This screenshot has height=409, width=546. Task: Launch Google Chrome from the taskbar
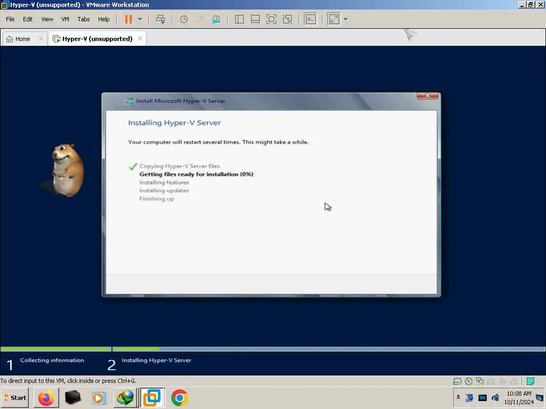[180, 398]
